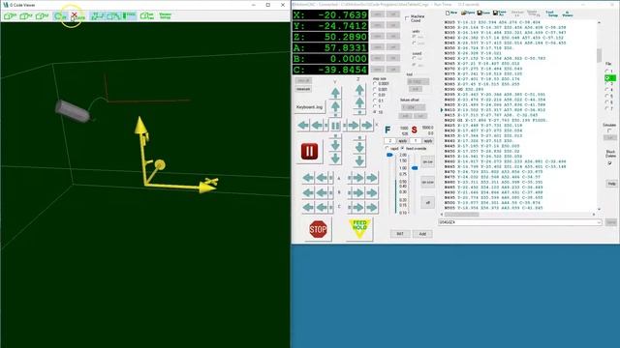Open Viewer Setup in G Code Viewer
Image resolution: width=620 pixels, height=348 pixels.
[165, 15]
